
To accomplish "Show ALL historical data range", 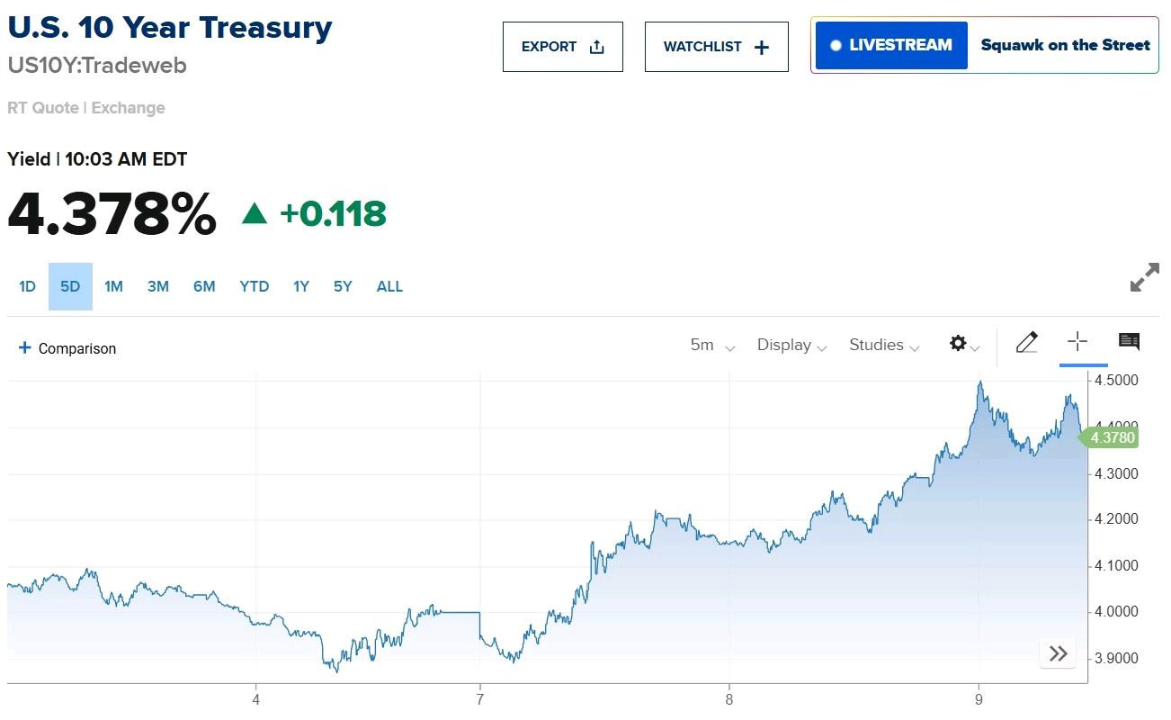I will (389, 286).
